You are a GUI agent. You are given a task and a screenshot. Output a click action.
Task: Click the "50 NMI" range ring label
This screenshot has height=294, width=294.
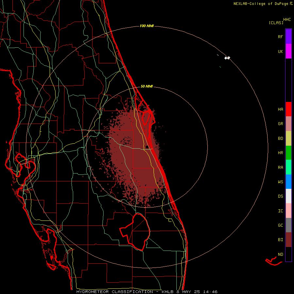[147, 86]
